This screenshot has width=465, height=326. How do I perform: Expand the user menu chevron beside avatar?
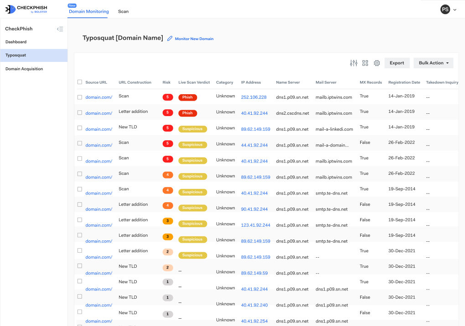[x=455, y=10]
